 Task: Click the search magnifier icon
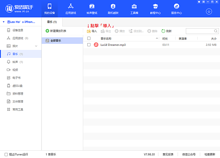pyautogui.click(x=216, y=31)
